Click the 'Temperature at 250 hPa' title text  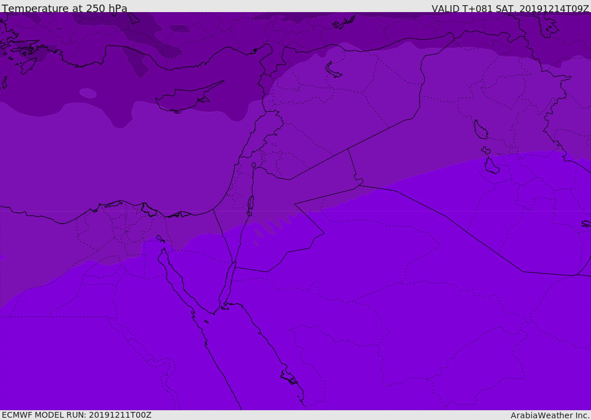click(65, 8)
